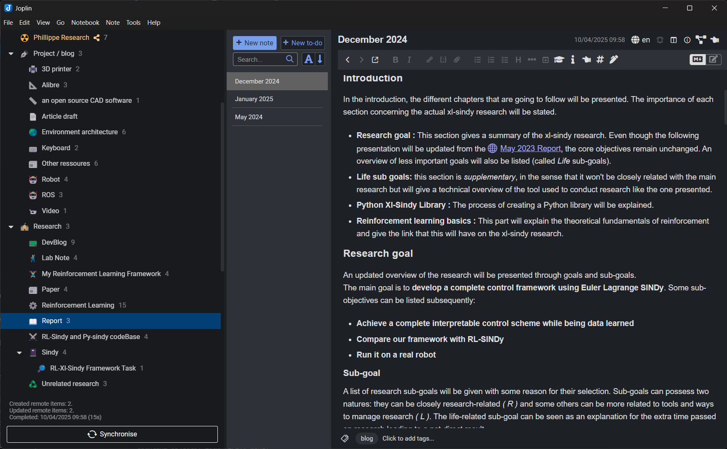727x449 pixels.
Task: Open the Edit menu
Action: tap(24, 23)
